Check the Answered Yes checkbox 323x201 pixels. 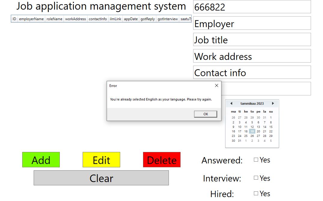click(256, 160)
